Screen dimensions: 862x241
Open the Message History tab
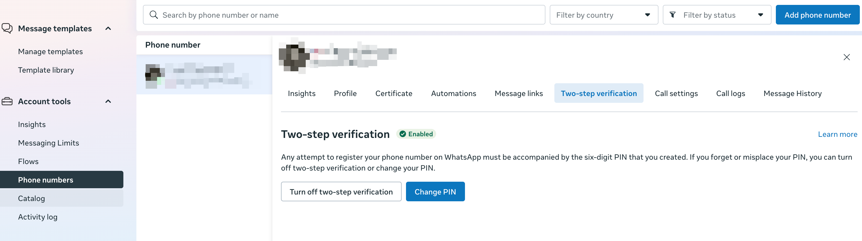coord(792,93)
